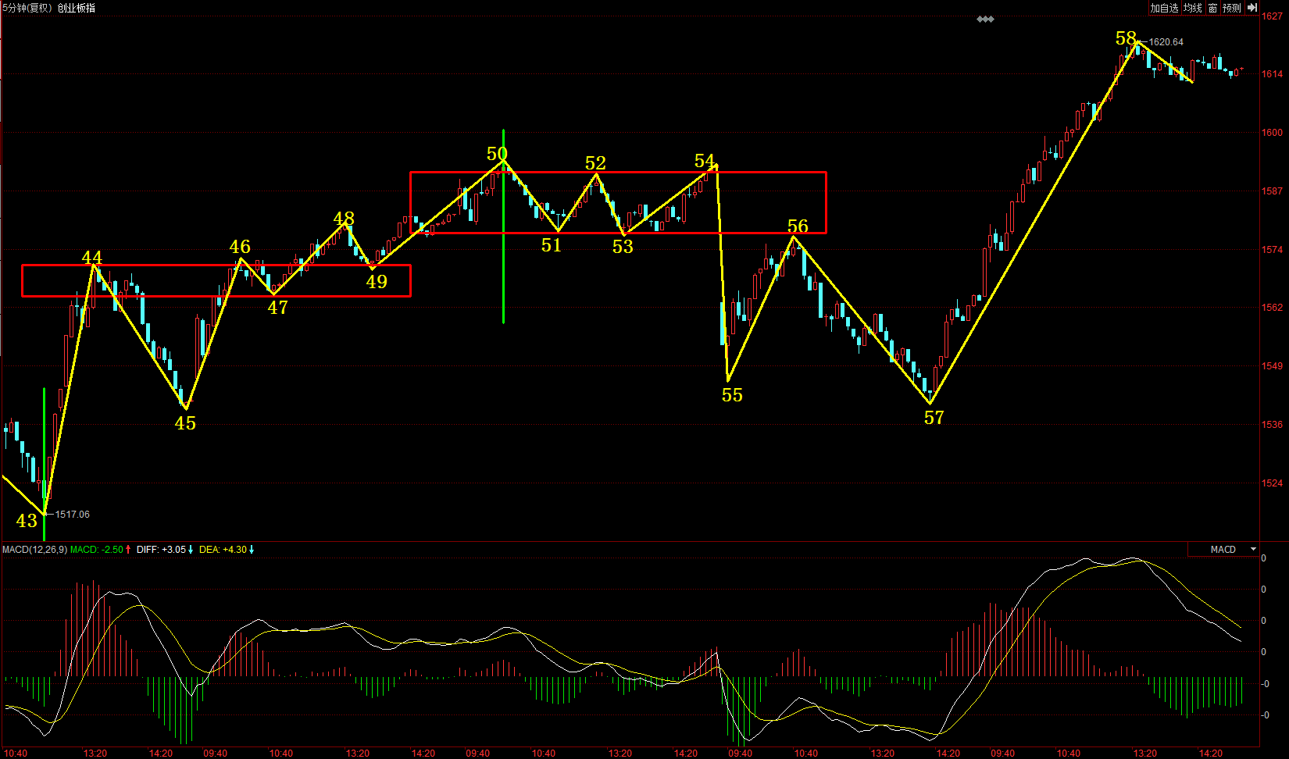Image resolution: width=1289 pixels, height=759 pixels.
Task: Click the 创业板指 index name
Action: tap(77, 8)
